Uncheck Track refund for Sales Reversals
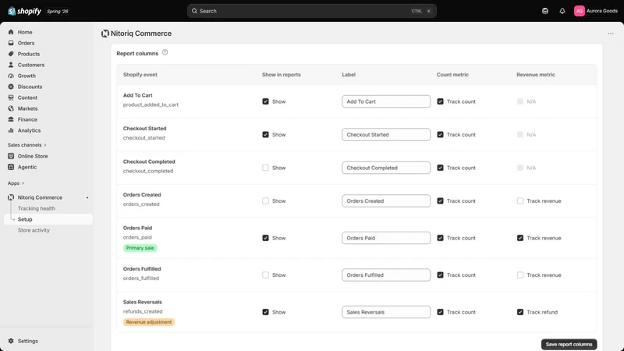624x351 pixels. 520,312
